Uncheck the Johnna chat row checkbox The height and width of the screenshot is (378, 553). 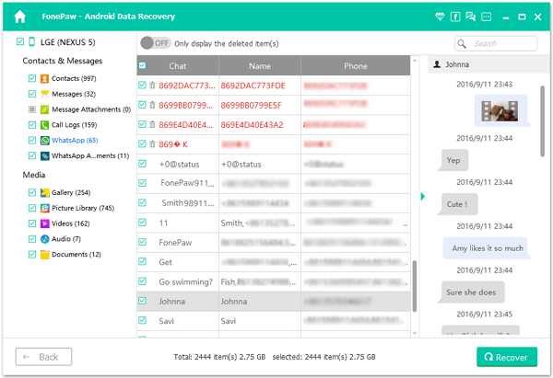142,301
